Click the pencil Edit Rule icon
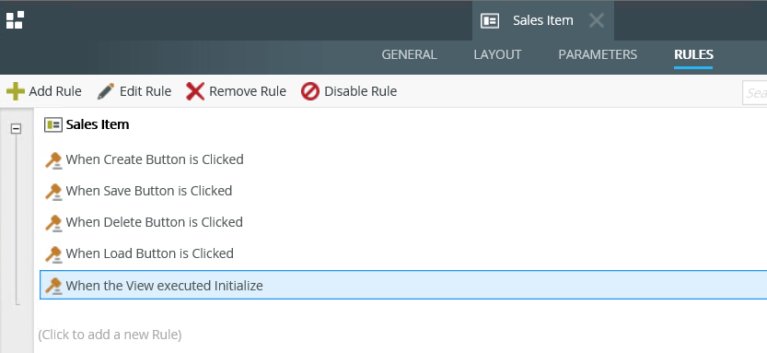This screenshot has height=353, width=767. tap(106, 91)
